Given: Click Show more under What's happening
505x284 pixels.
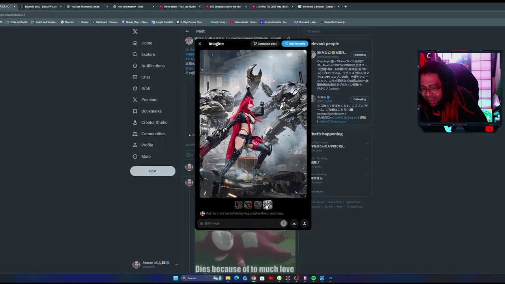Looking at the screenshot, I should 317,192.
